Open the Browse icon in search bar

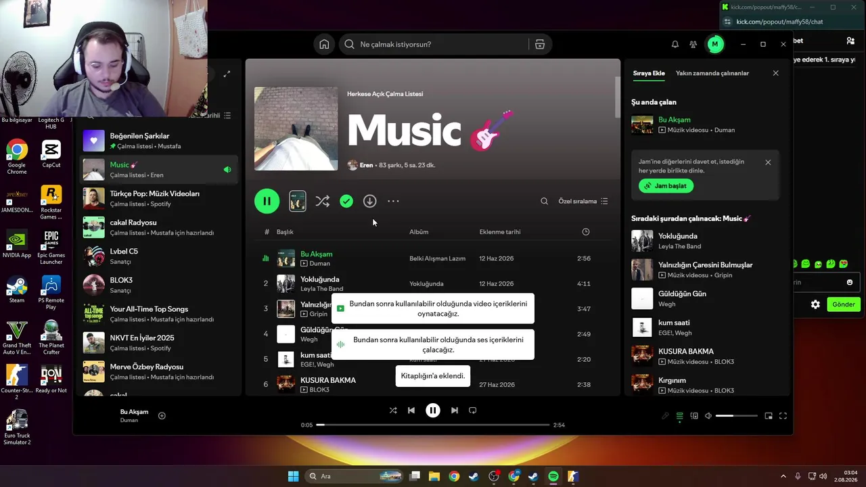[x=540, y=45]
